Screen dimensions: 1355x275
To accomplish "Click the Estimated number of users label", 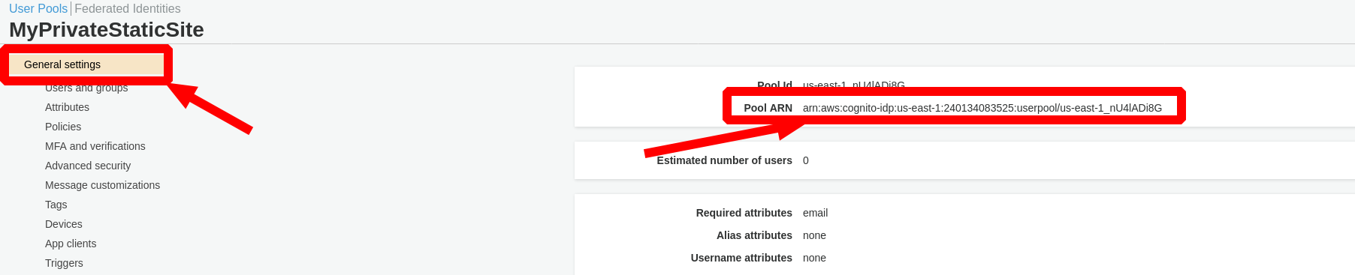I will [x=724, y=160].
